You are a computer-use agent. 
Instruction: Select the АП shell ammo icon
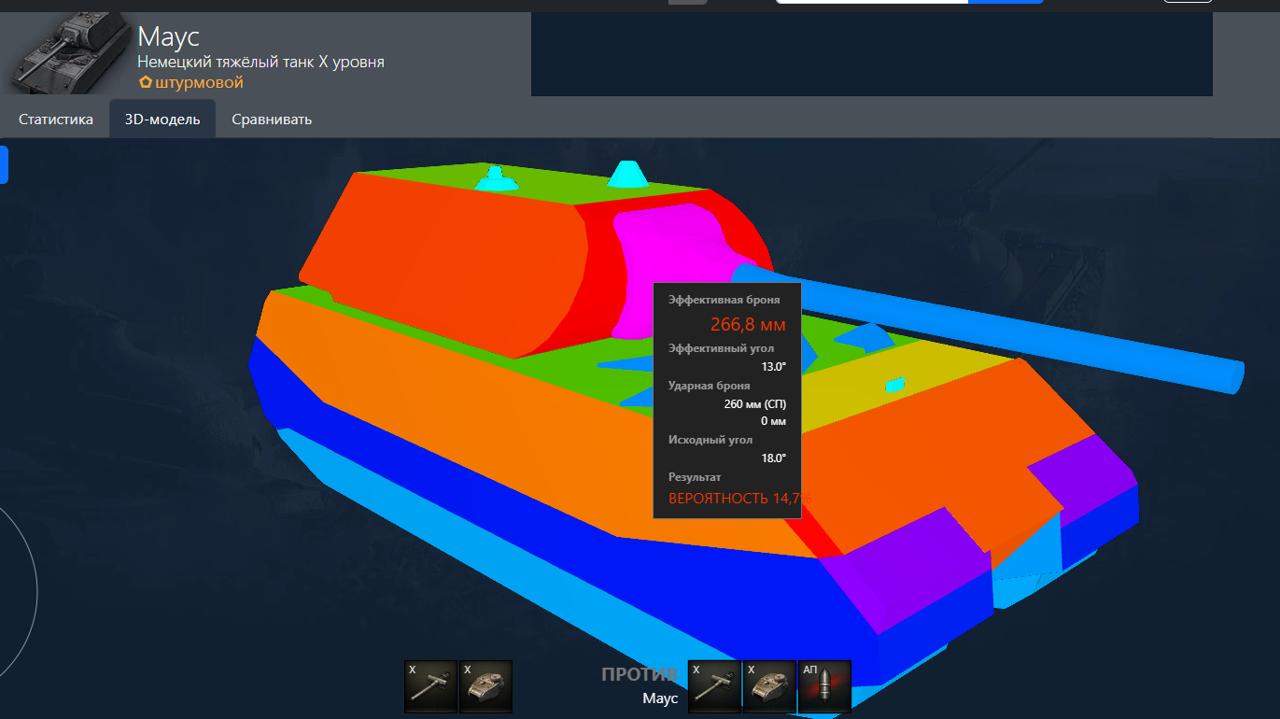[824, 686]
